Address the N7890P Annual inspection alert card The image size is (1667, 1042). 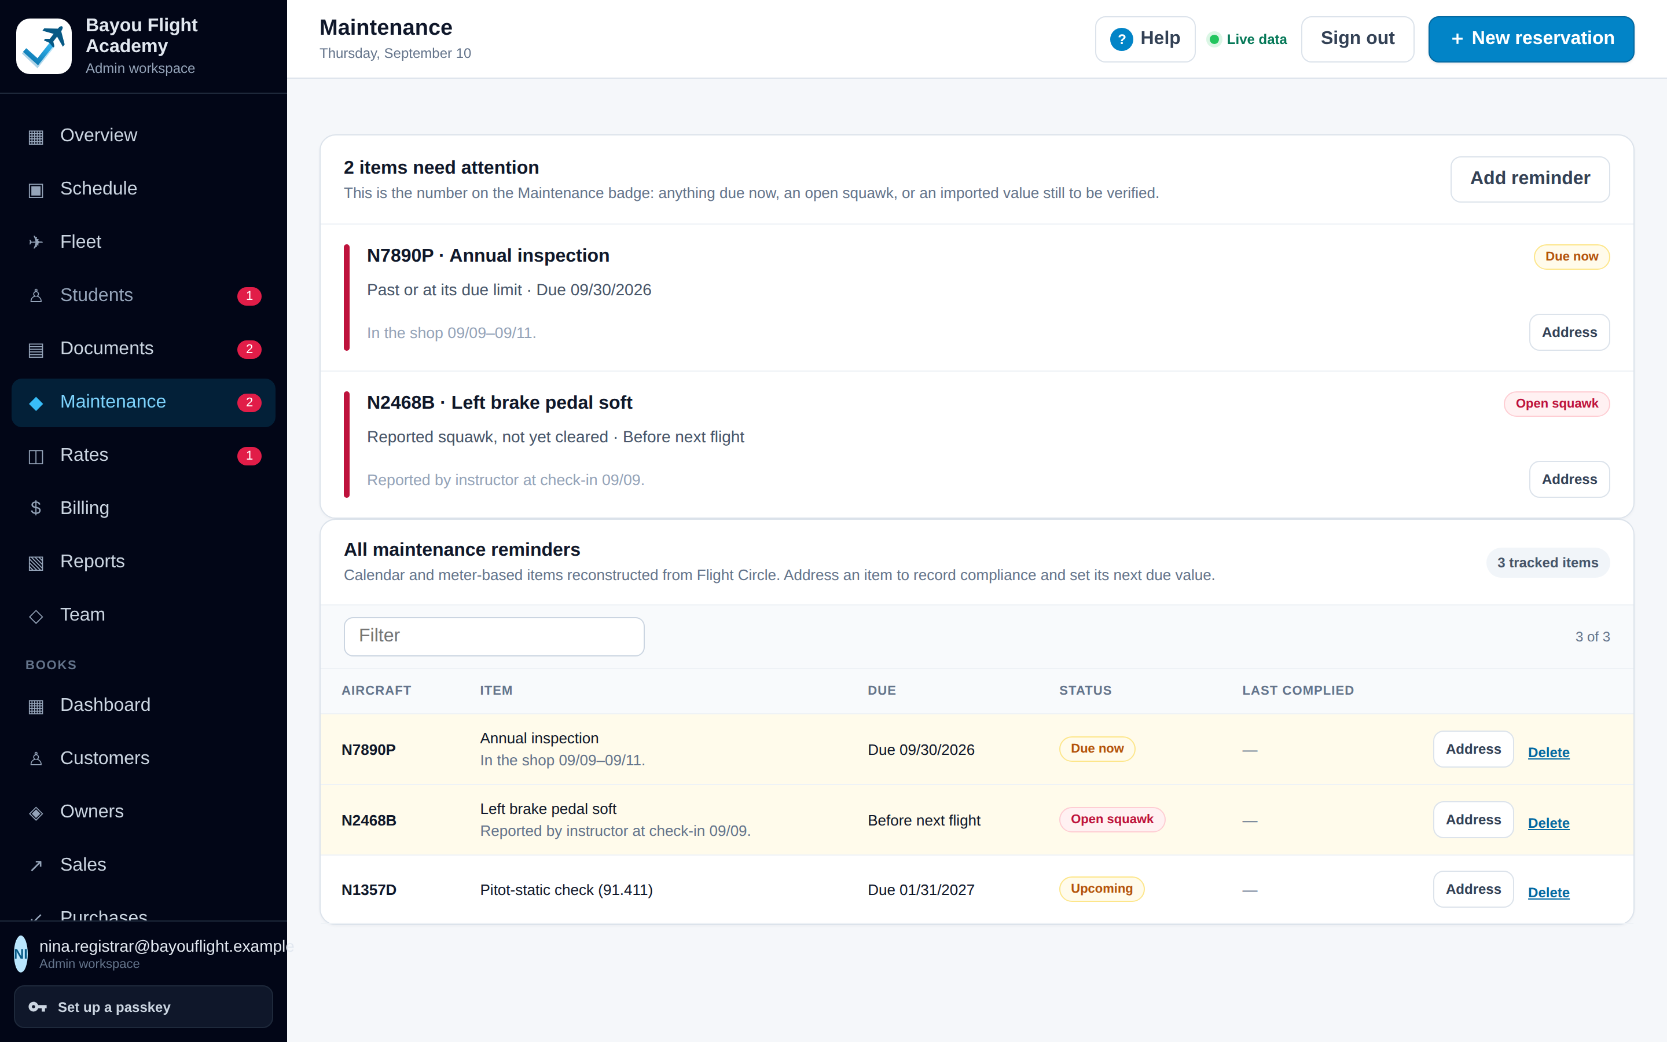point(1569,332)
